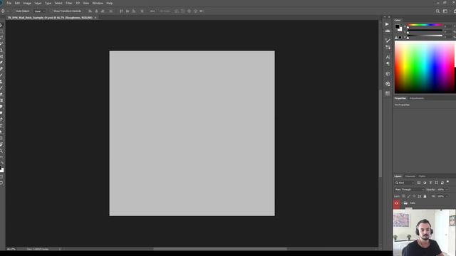Select the 3D rotate mode icon
This screenshot has width=456, height=256.
point(177,11)
